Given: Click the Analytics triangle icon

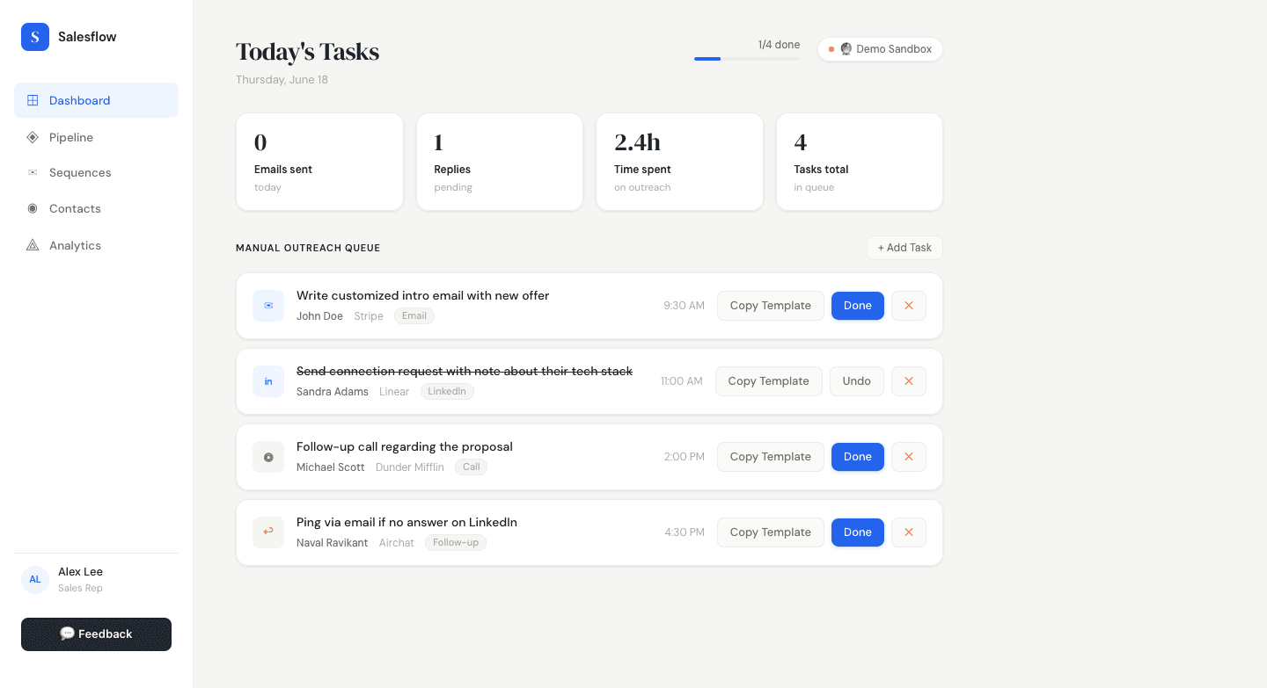Looking at the screenshot, I should coord(33,245).
